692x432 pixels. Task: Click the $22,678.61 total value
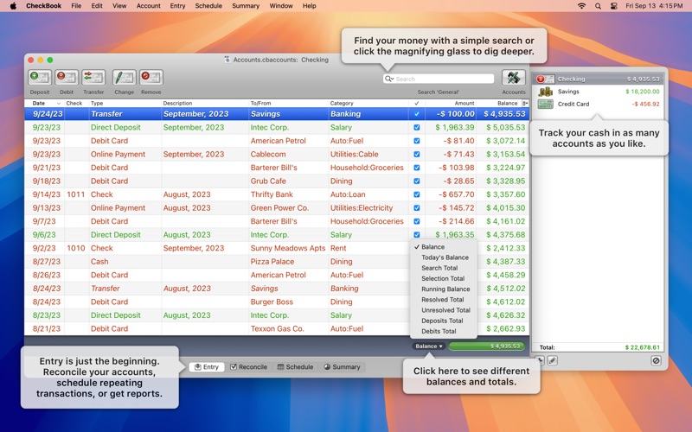[642, 347]
